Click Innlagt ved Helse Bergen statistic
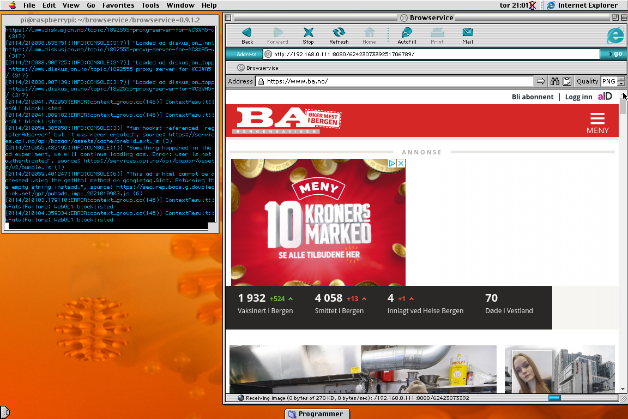Image resolution: width=628 pixels, height=419 pixels. tap(425, 303)
